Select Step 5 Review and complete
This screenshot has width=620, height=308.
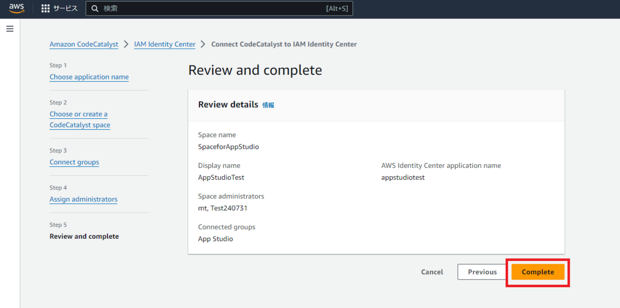click(84, 237)
